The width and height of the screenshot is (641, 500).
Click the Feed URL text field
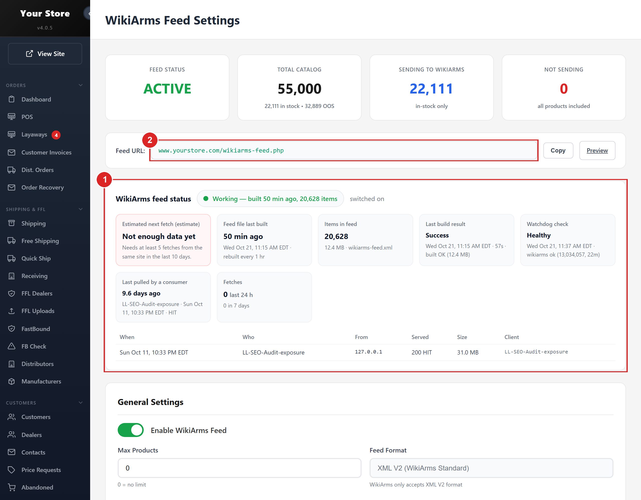344,150
